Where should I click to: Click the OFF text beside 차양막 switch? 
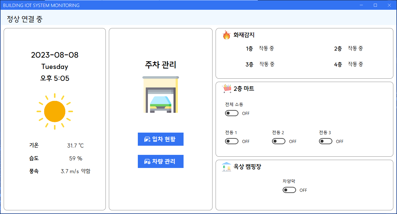[x=303, y=190]
